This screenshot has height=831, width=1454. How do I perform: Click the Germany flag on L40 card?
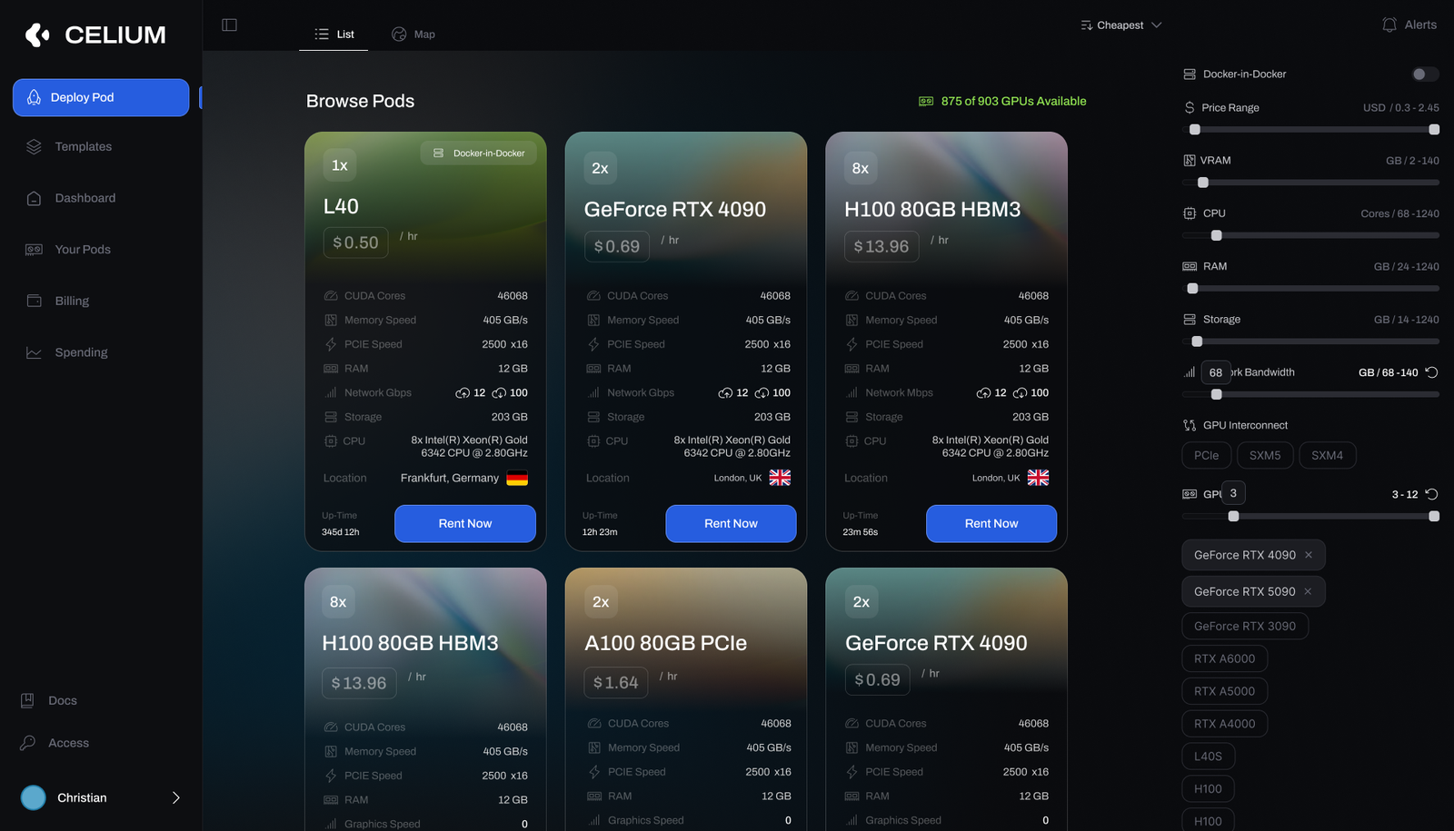[x=517, y=478]
